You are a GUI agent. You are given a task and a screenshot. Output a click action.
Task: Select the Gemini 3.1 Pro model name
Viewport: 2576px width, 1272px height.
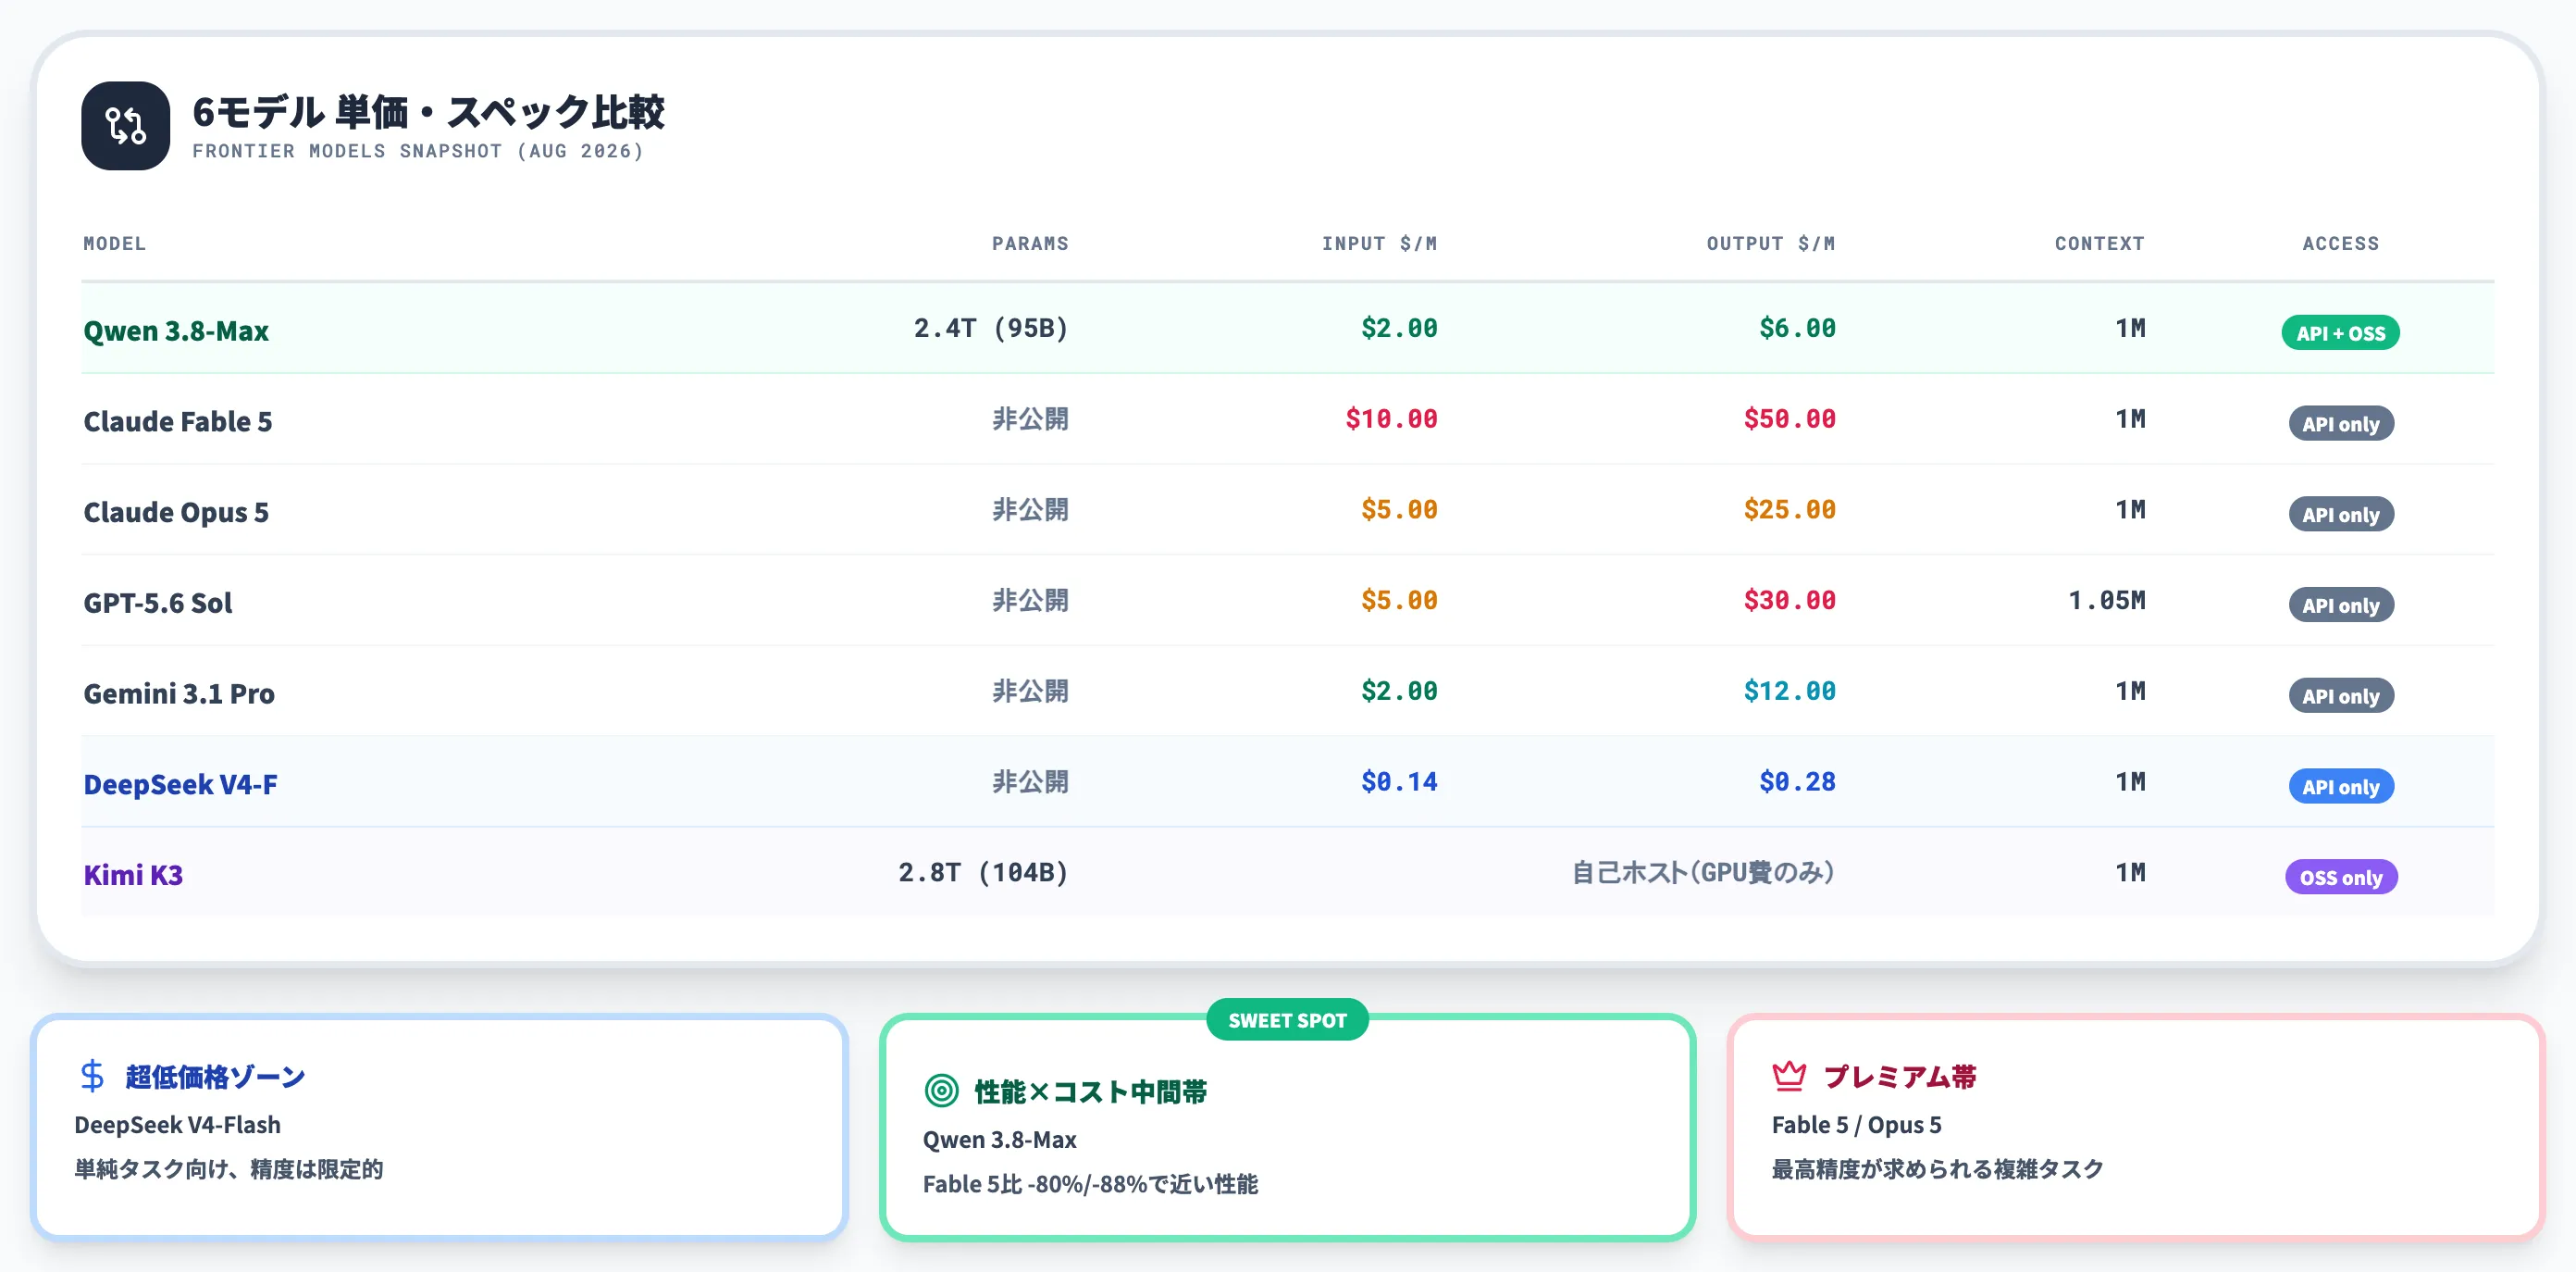click(x=179, y=693)
